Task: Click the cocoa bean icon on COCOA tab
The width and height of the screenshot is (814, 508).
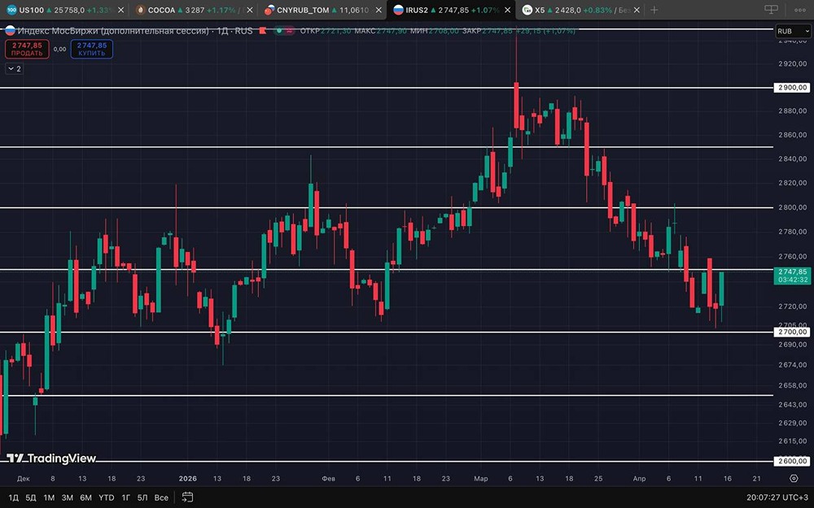Action: pyautogui.click(x=140, y=10)
